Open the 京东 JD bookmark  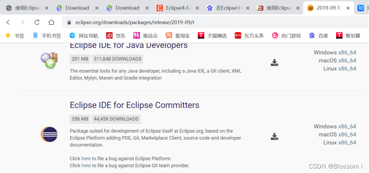click(116, 36)
